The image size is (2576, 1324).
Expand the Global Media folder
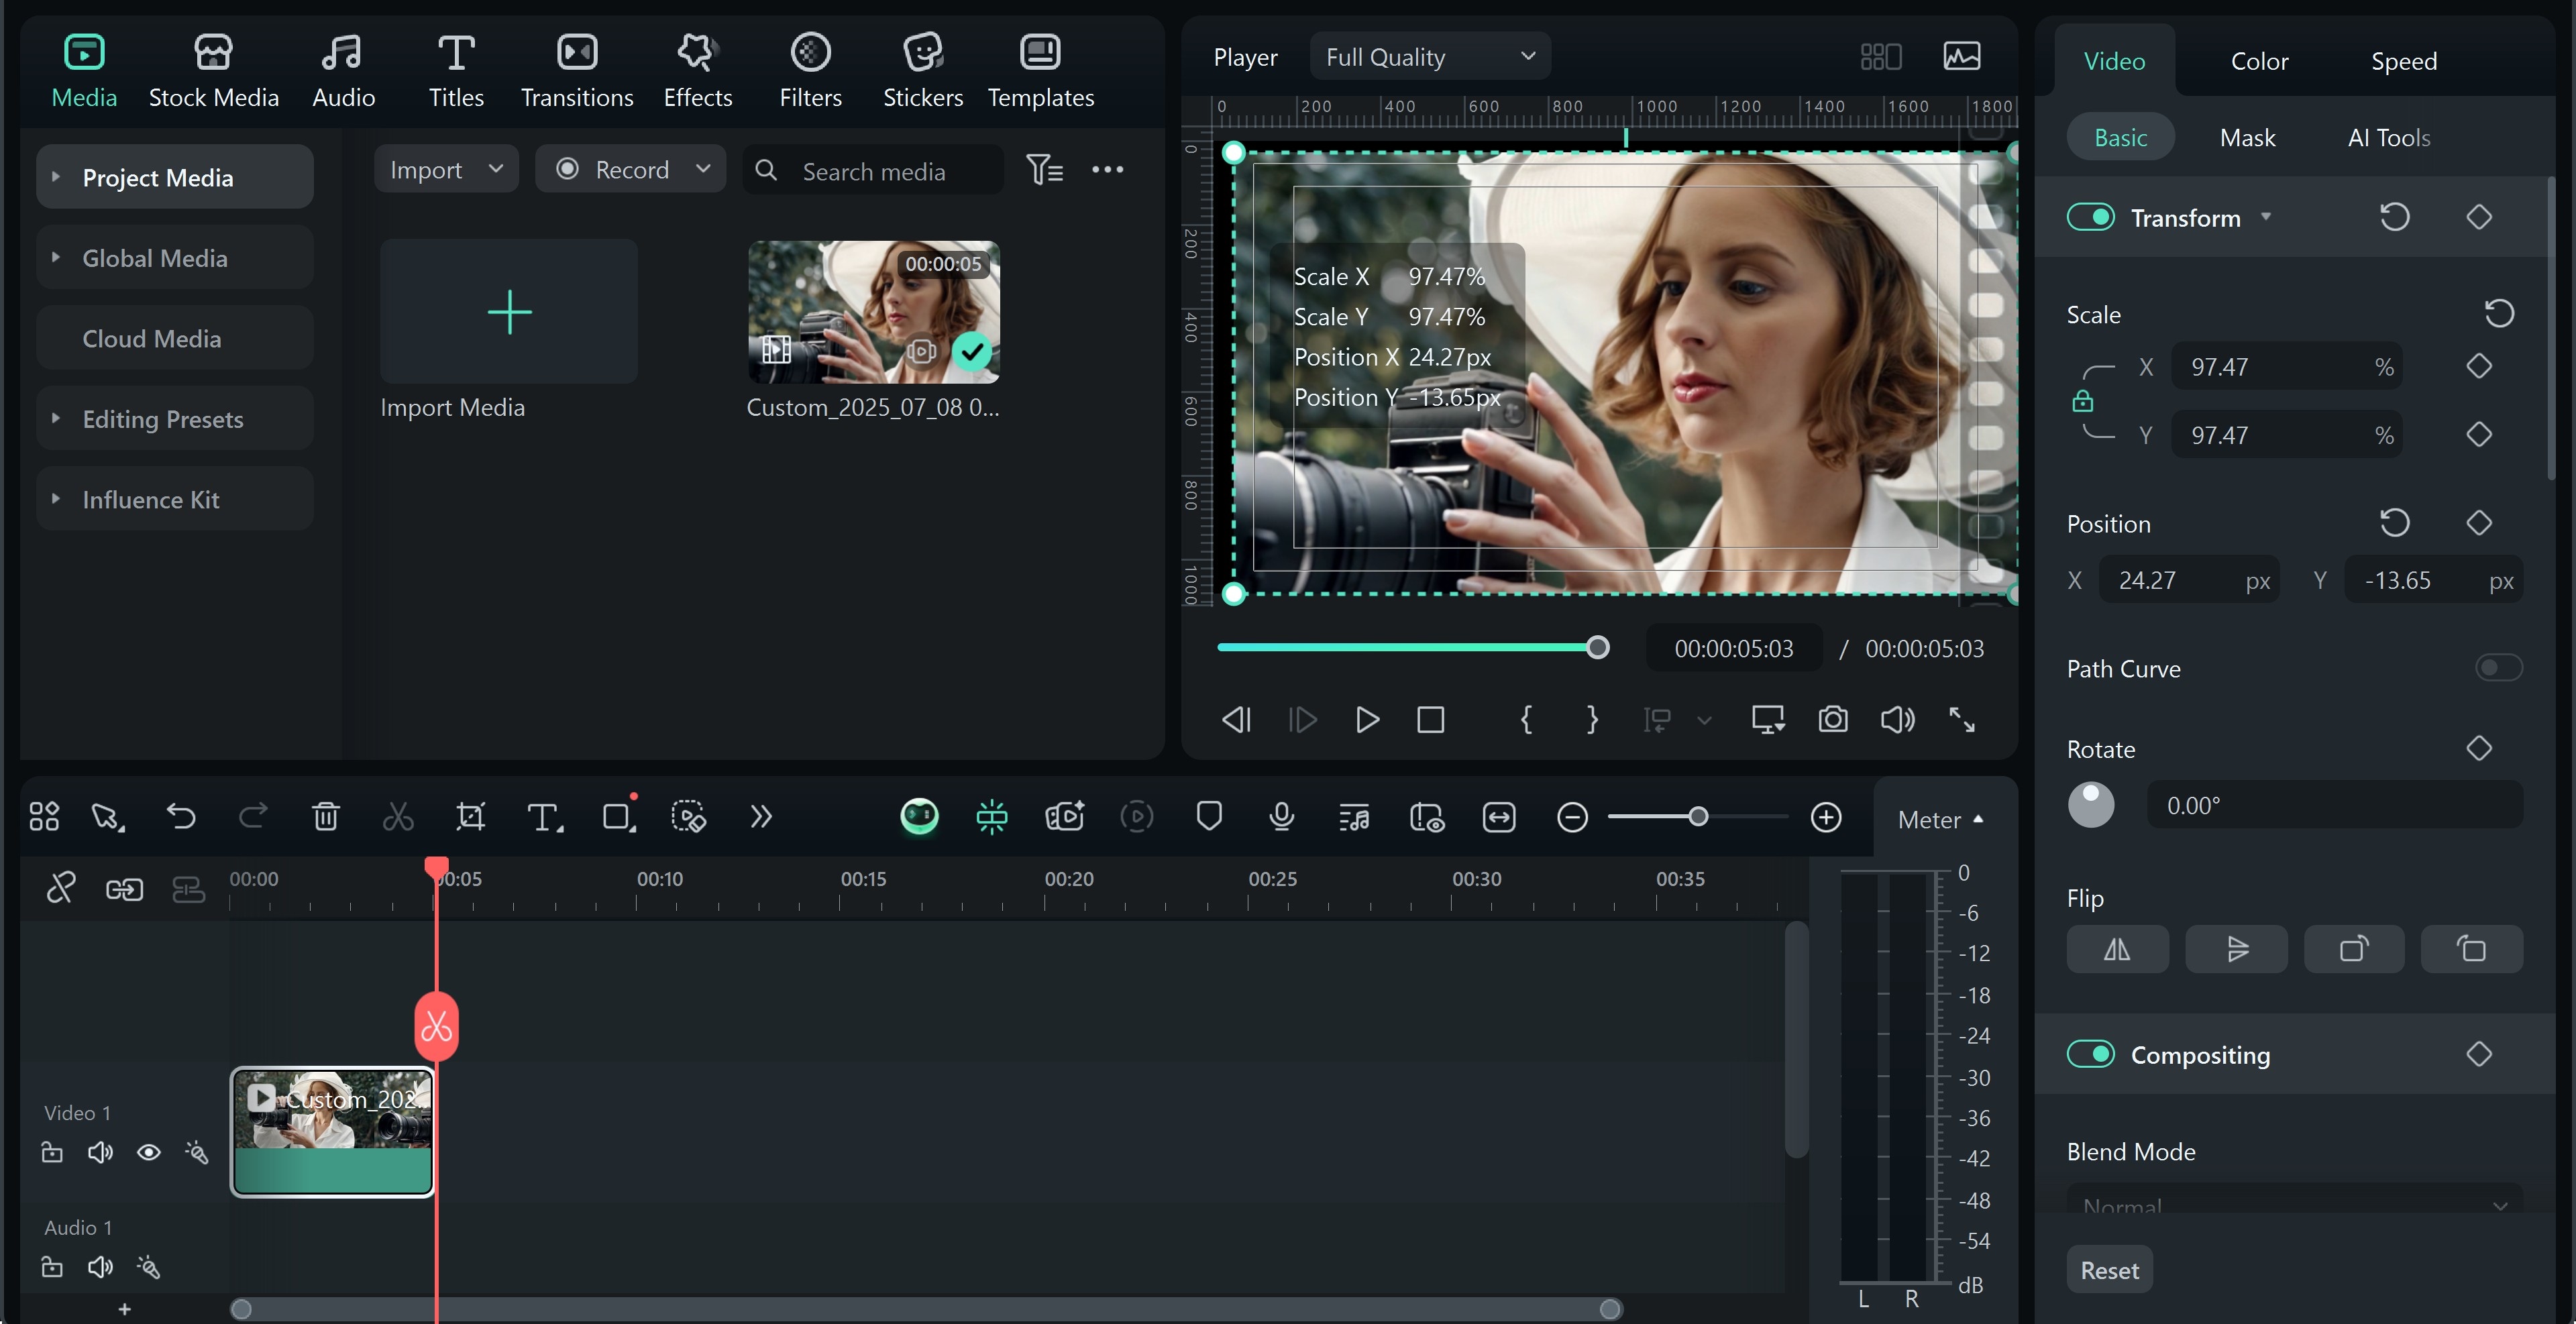tap(56, 258)
